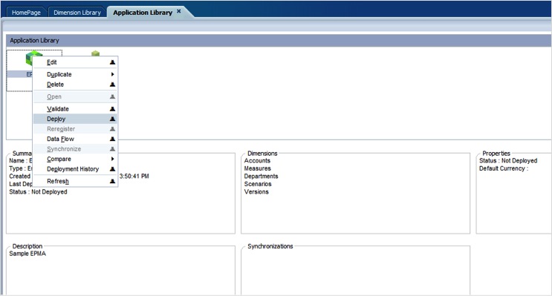Click the person icon beside Refresh
The height and width of the screenshot is (296, 552).
pos(112,181)
